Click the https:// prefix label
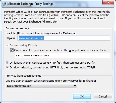 pos(10,38)
